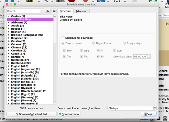The width and height of the screenshot is (169, 122).
Task: Click the news list scrollbar up arrow
Action: point(55,16)
